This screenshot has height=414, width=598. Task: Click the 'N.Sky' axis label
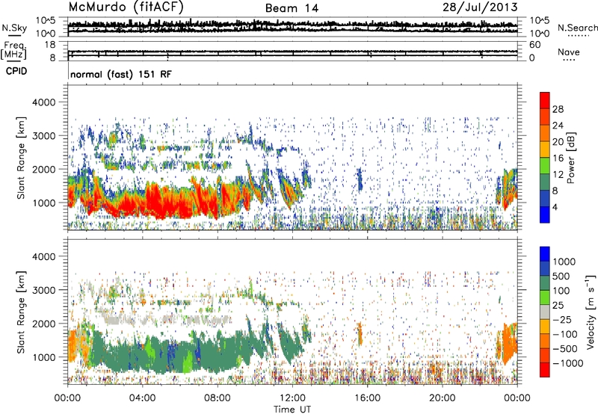pos(14,28)
